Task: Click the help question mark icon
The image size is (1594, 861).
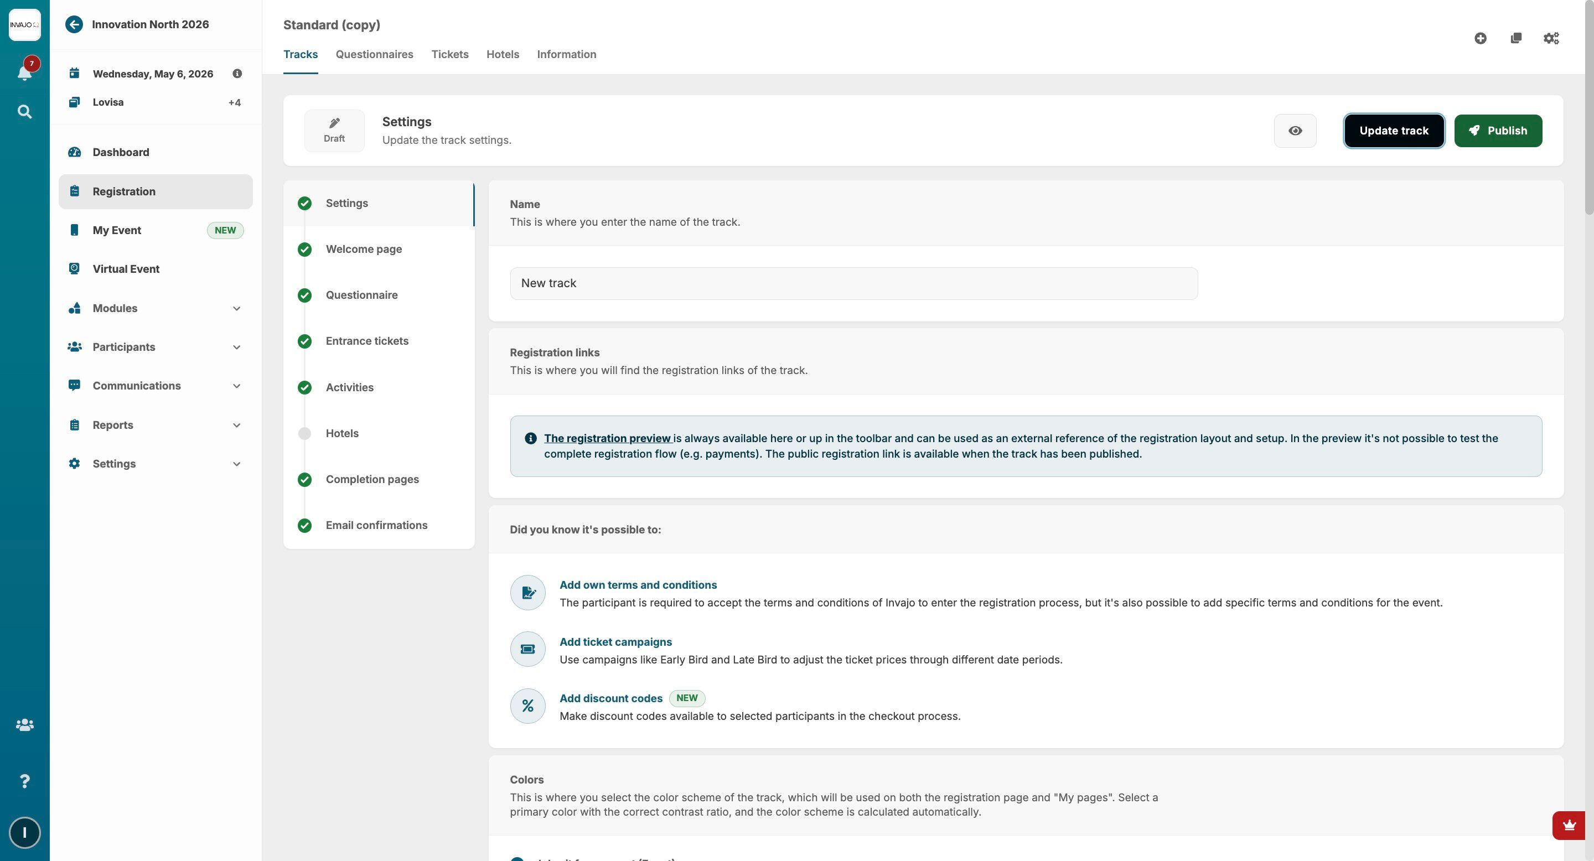Action: tap(24, 781)
